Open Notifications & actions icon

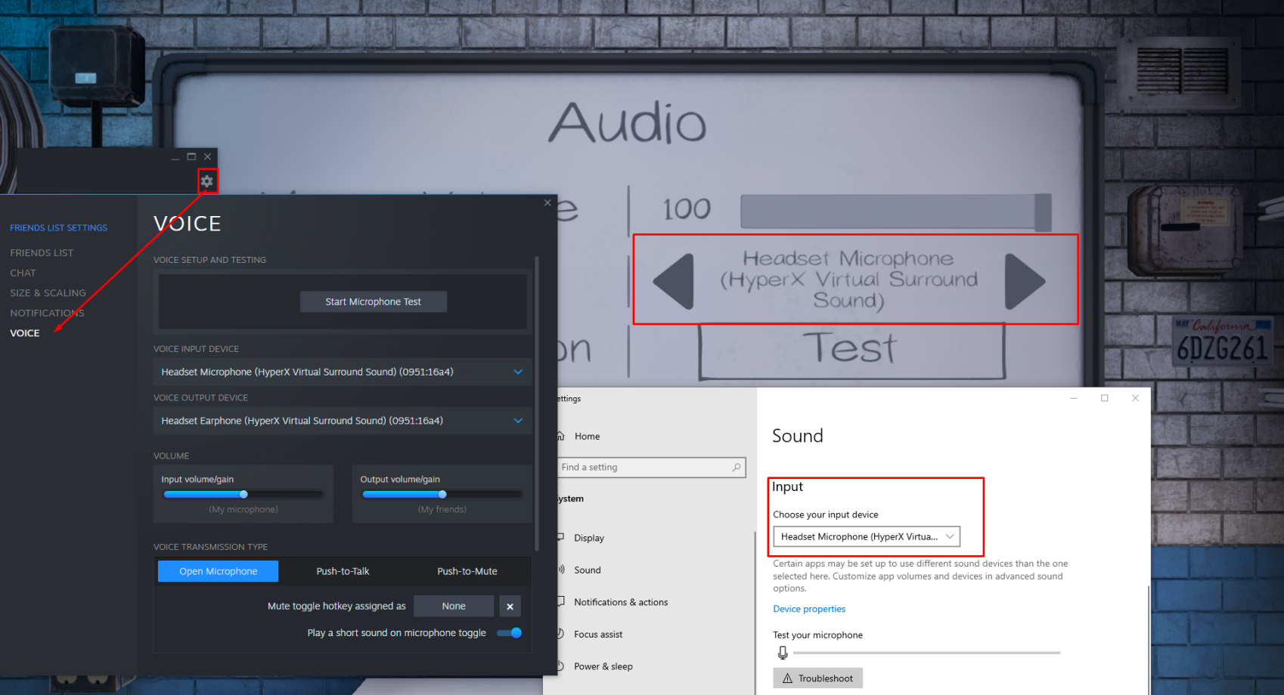click(x=560, y=601)
